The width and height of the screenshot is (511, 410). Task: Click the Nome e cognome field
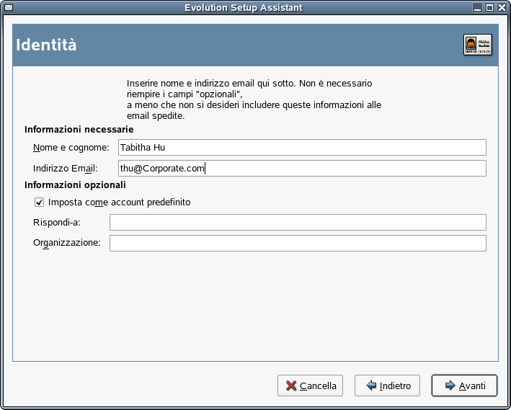coord(302,147)
